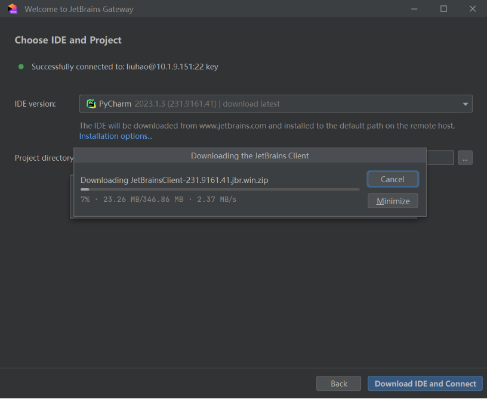Click the download progress bar
Image resolution: width=487 pixels, height=399 pixels.
220,189
